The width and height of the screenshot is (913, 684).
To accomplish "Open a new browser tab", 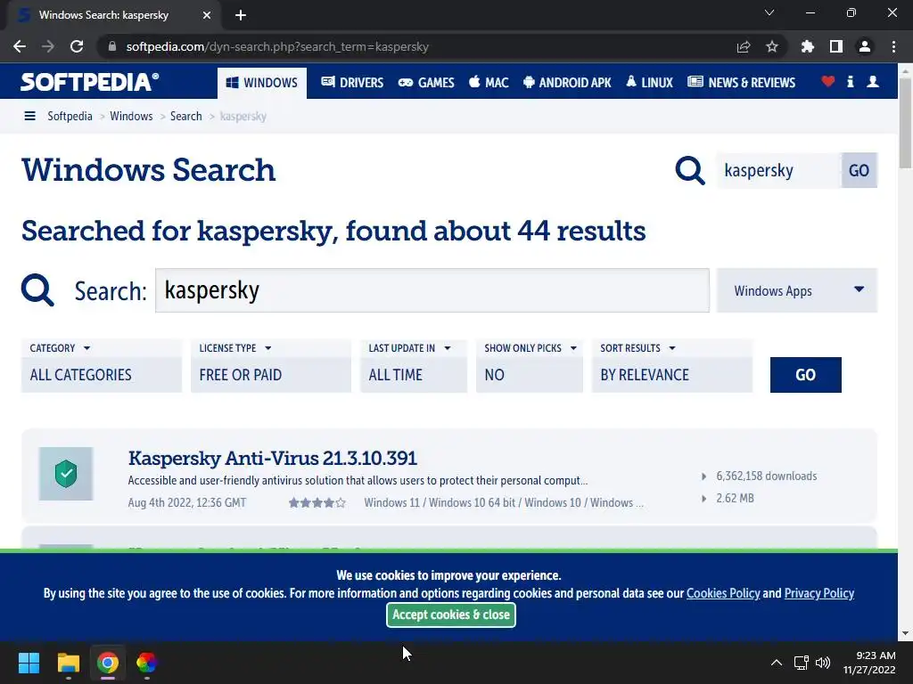I will (241, 15).
